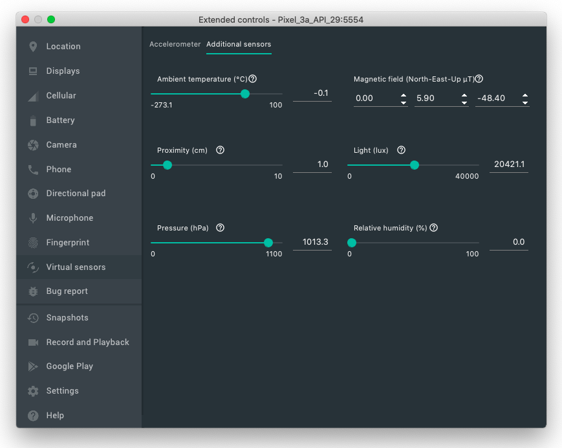Open the Battery section icon

33,120
